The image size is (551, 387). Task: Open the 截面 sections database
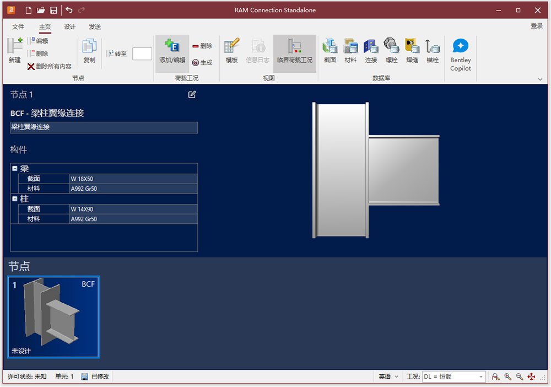click(330, 51)
